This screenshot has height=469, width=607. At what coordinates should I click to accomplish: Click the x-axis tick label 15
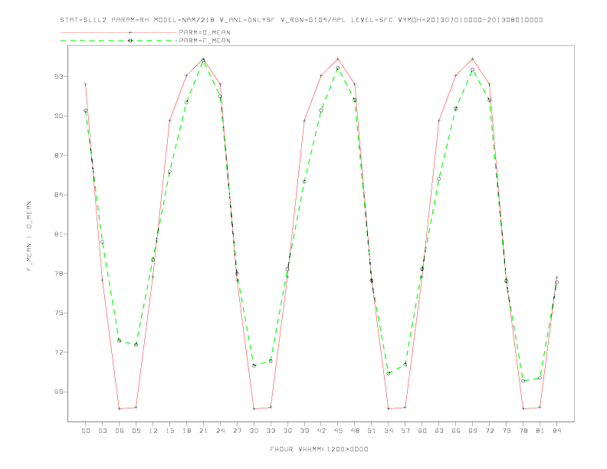pos(169,431)
